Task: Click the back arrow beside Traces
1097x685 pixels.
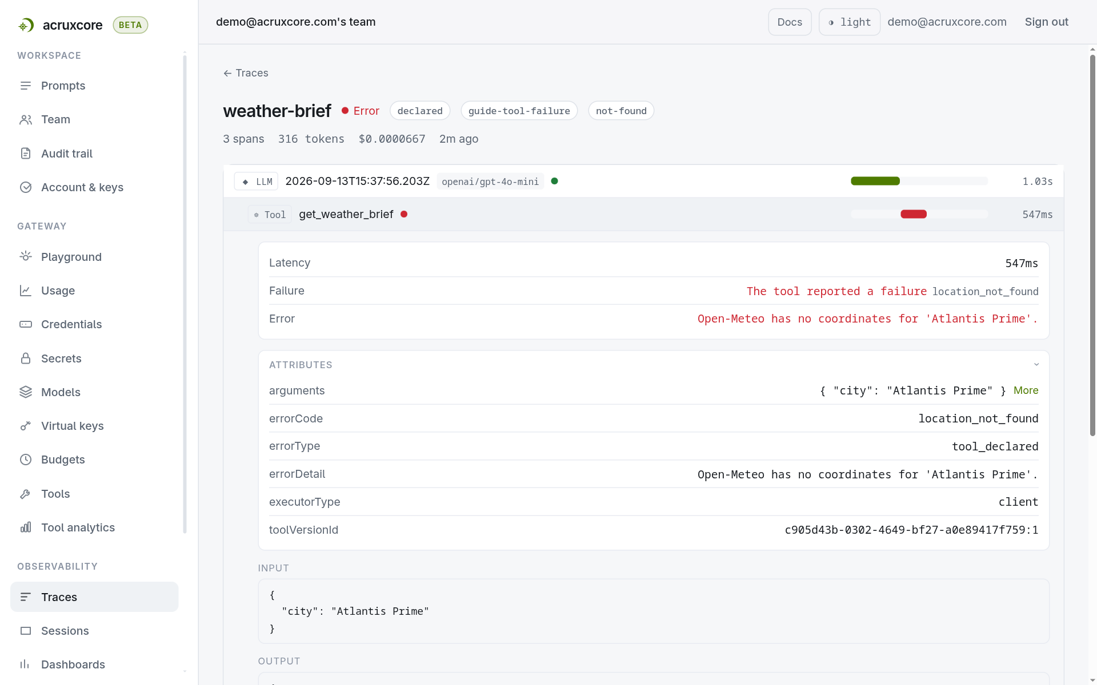Action: click(x=227, y=73)
